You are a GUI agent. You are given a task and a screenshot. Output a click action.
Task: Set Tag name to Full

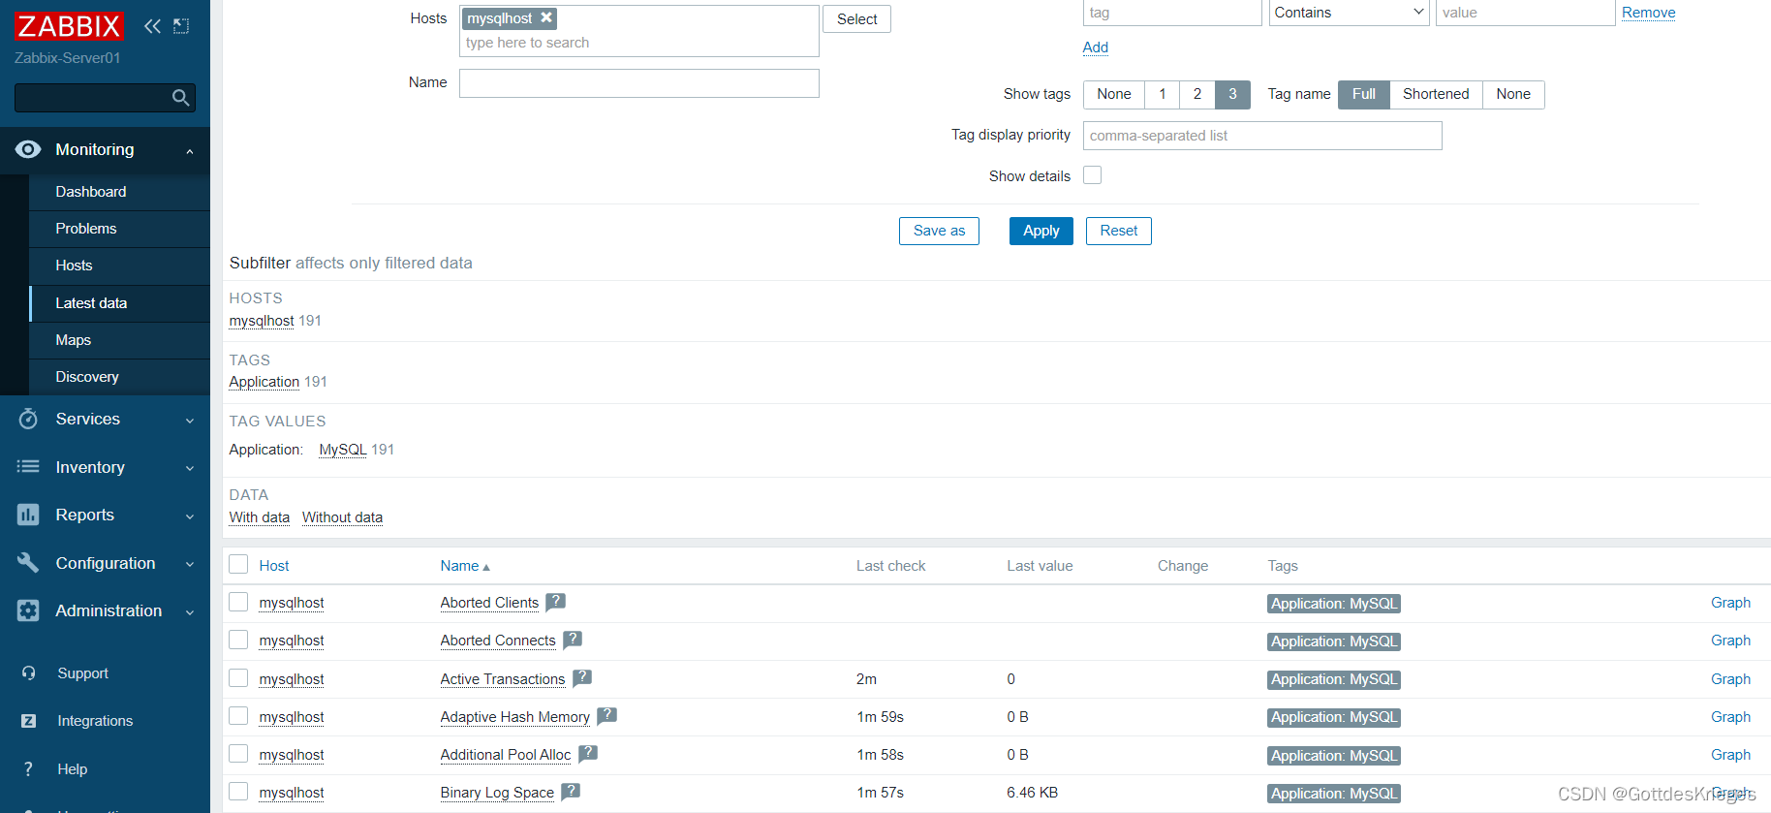click(x=1364, y=94)
